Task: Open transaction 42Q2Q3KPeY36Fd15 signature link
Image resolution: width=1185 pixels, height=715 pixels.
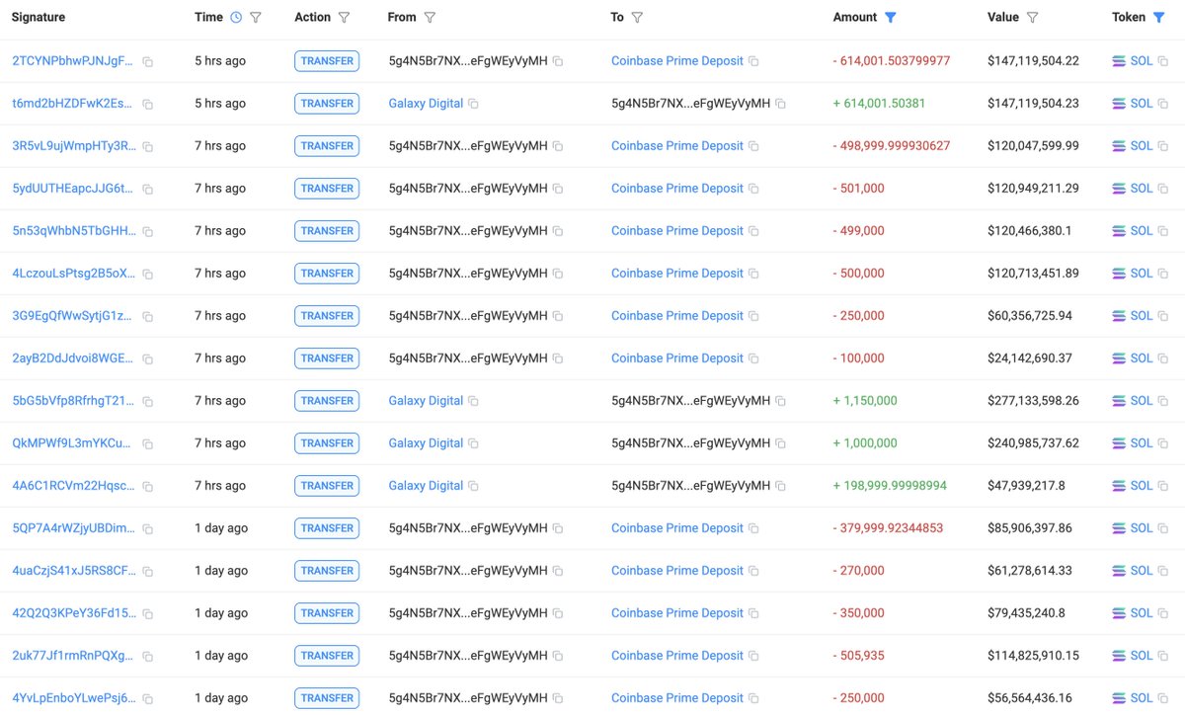Action: [74, 613]
